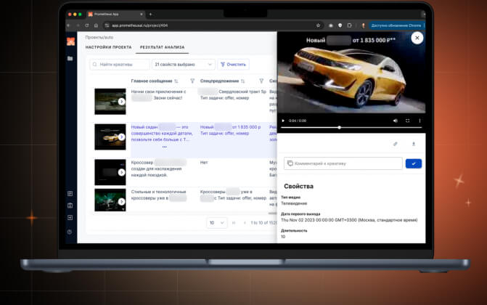
Task: Bookmark the page with the star icon
Action: (318, 25)
